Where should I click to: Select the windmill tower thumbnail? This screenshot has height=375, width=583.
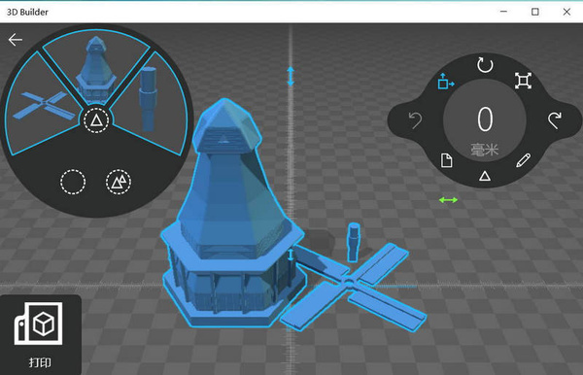coord(95,70)
